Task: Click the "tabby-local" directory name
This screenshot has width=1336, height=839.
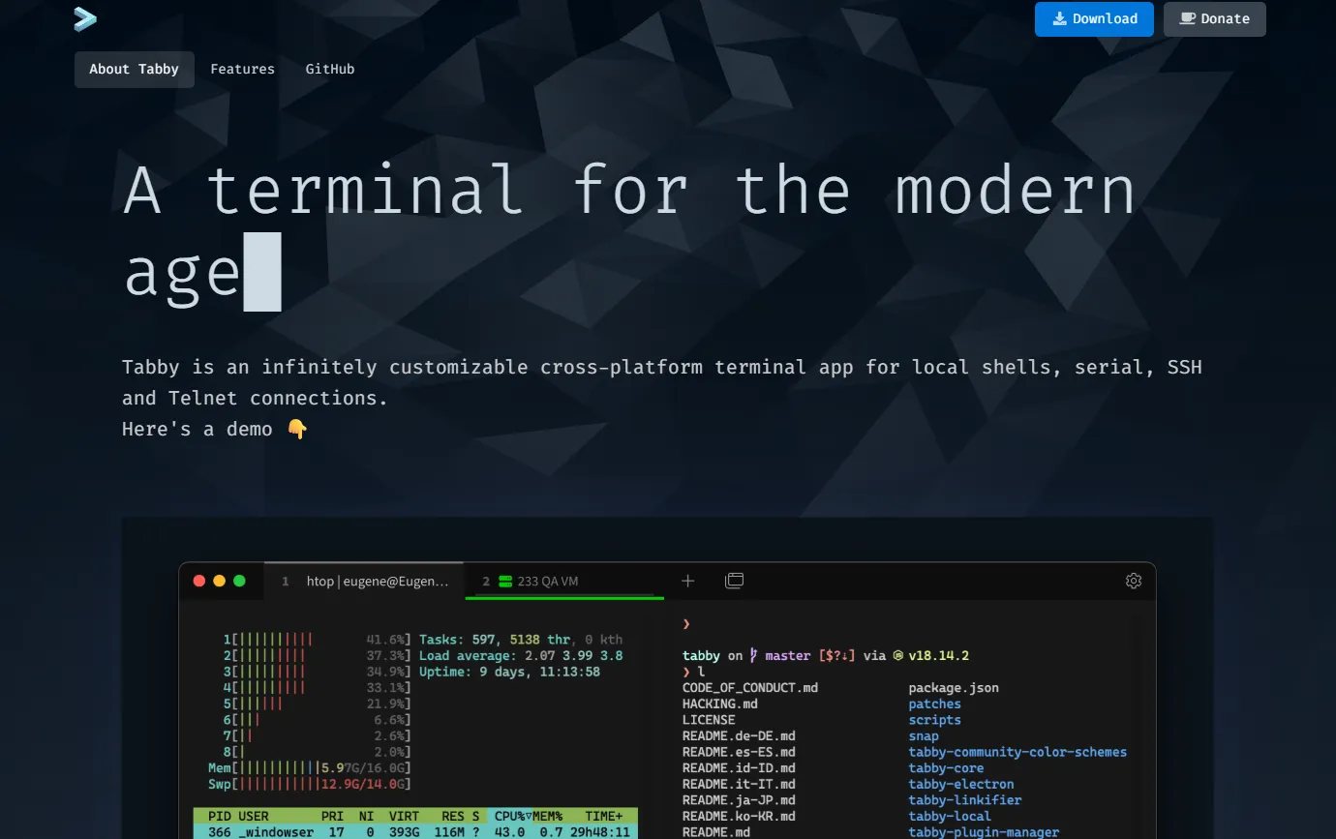Action: coord(950,816)
